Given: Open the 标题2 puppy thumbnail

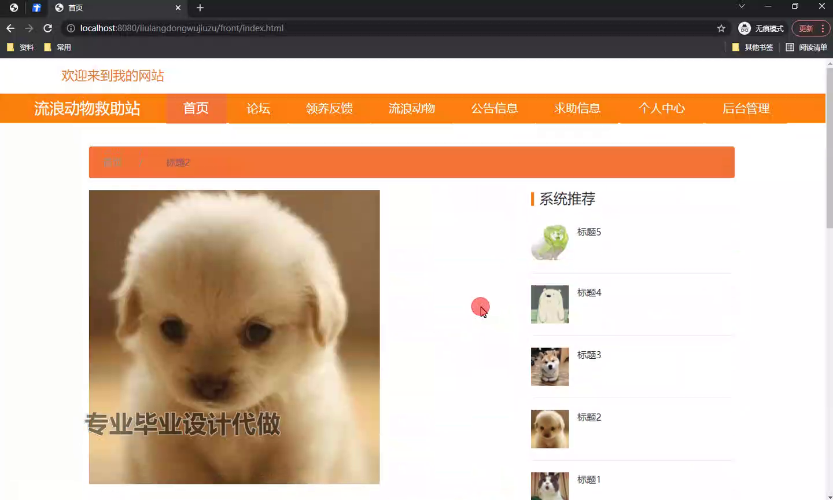Looking at the screenshot, I should (550, 429).
